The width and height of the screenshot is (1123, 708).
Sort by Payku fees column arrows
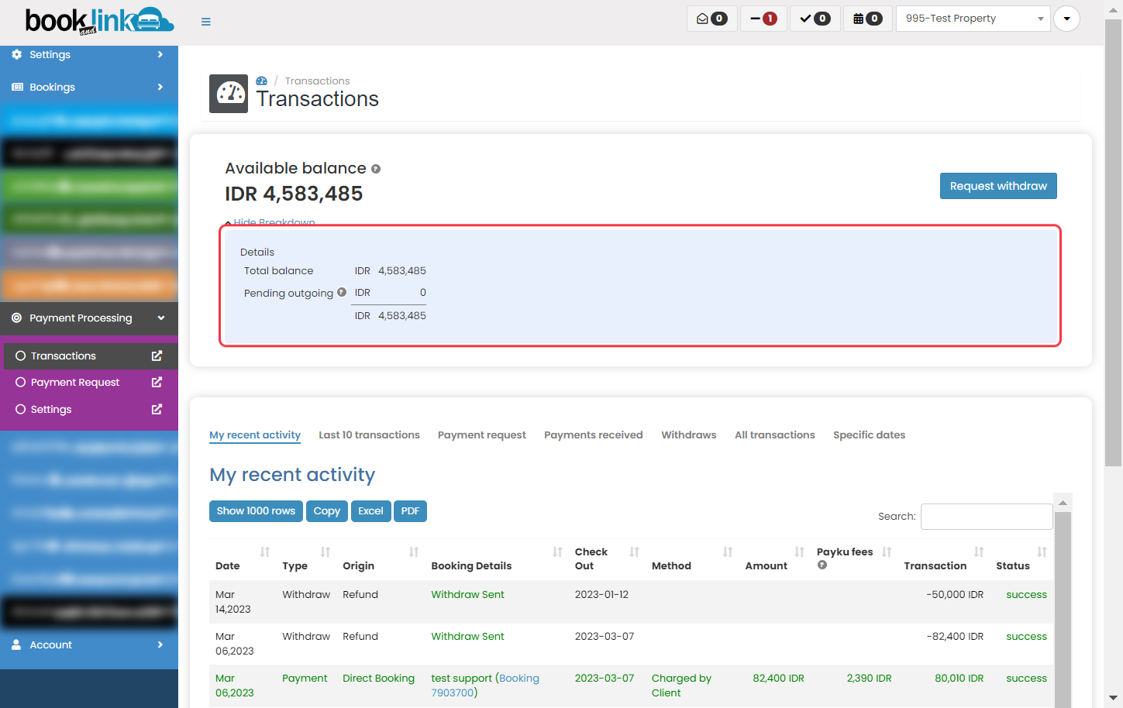[x=887, y=552]
